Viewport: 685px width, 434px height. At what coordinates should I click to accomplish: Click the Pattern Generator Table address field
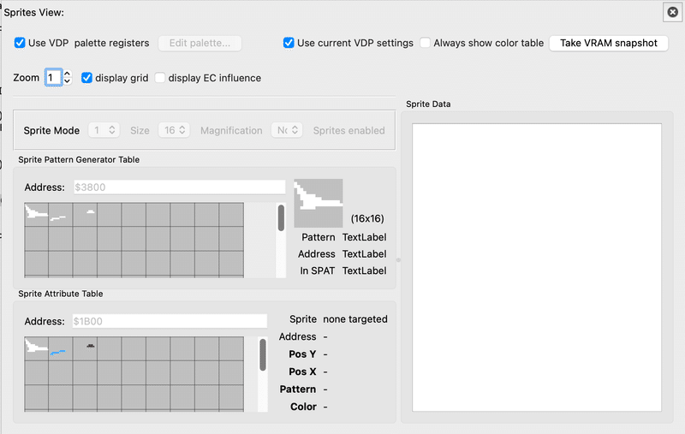[x=180, y=187]
